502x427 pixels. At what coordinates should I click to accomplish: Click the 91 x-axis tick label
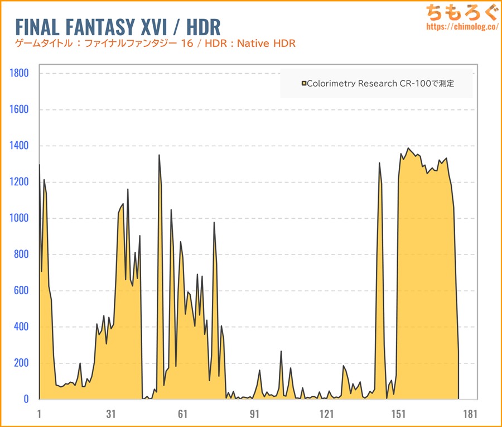(254, 414)
